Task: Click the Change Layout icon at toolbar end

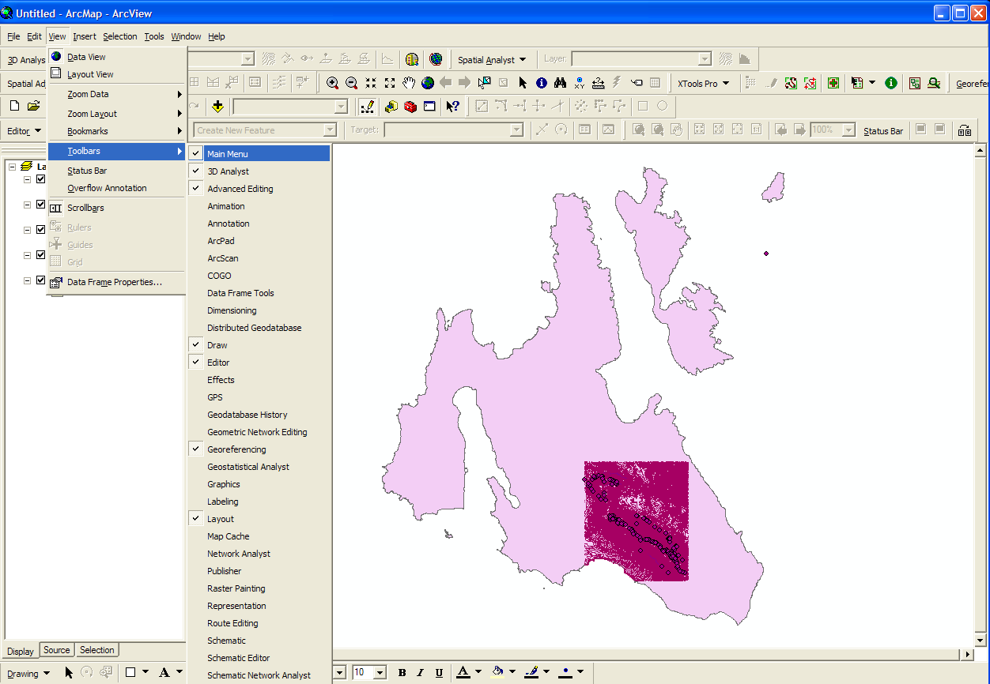Action: coord(965,130)
